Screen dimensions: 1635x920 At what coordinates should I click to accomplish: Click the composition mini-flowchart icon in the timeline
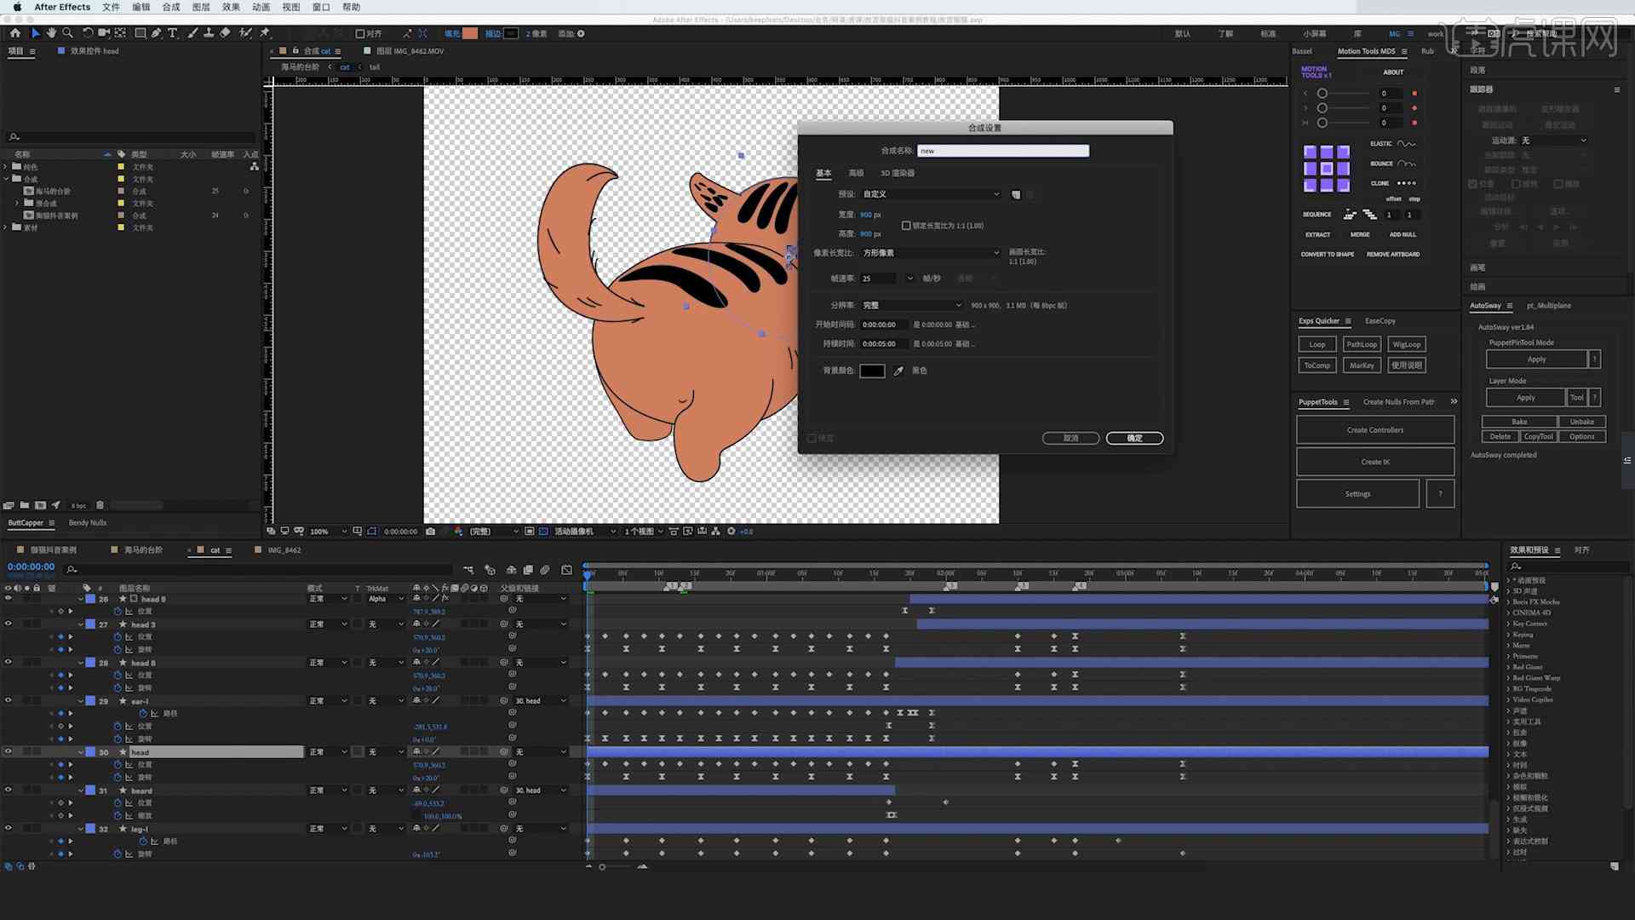pyautogui.click(x=468, y=570)
